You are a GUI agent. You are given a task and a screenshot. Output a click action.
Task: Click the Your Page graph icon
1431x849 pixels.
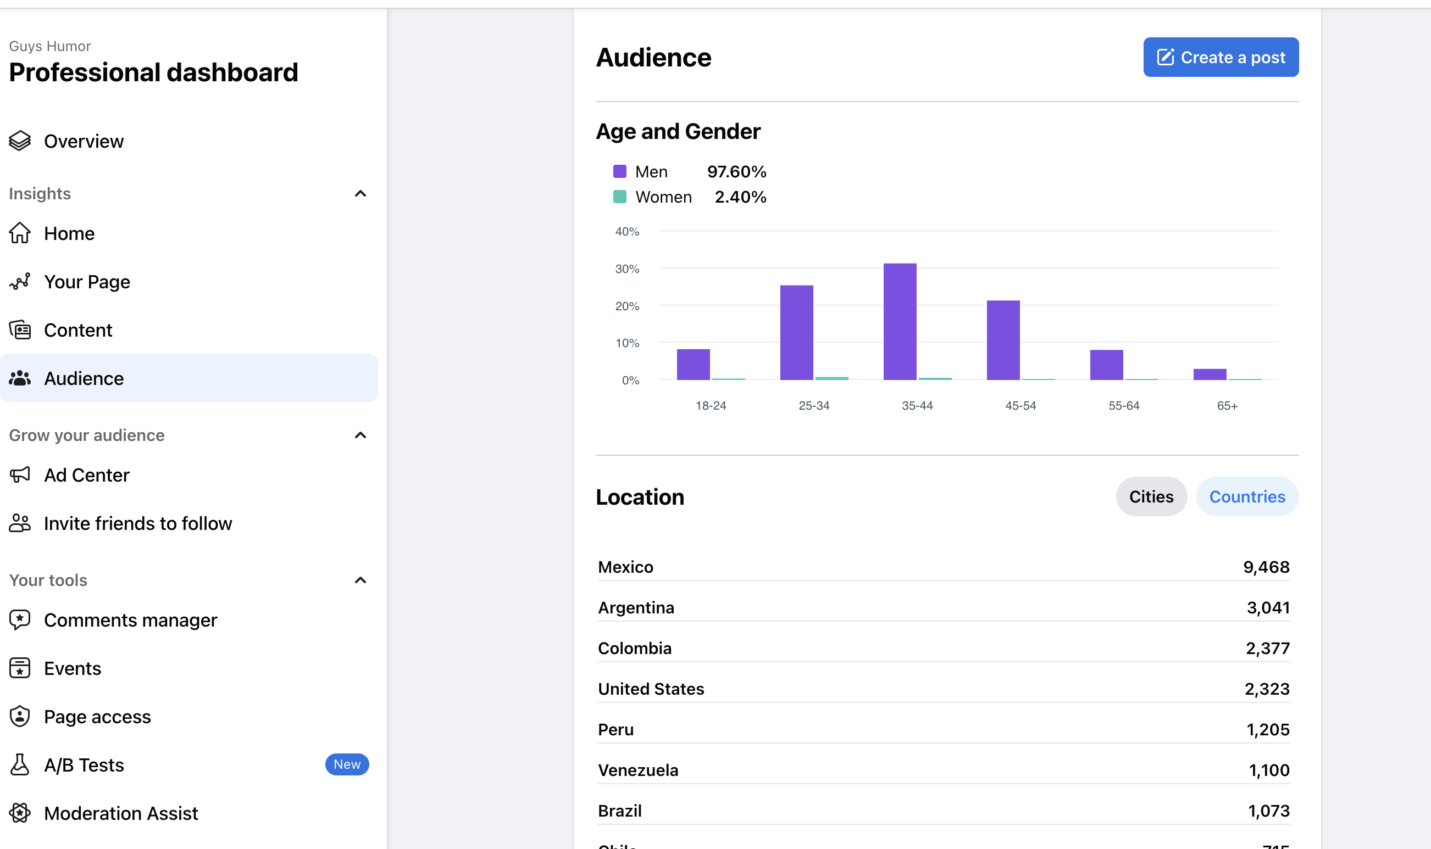tap(20, 282)
